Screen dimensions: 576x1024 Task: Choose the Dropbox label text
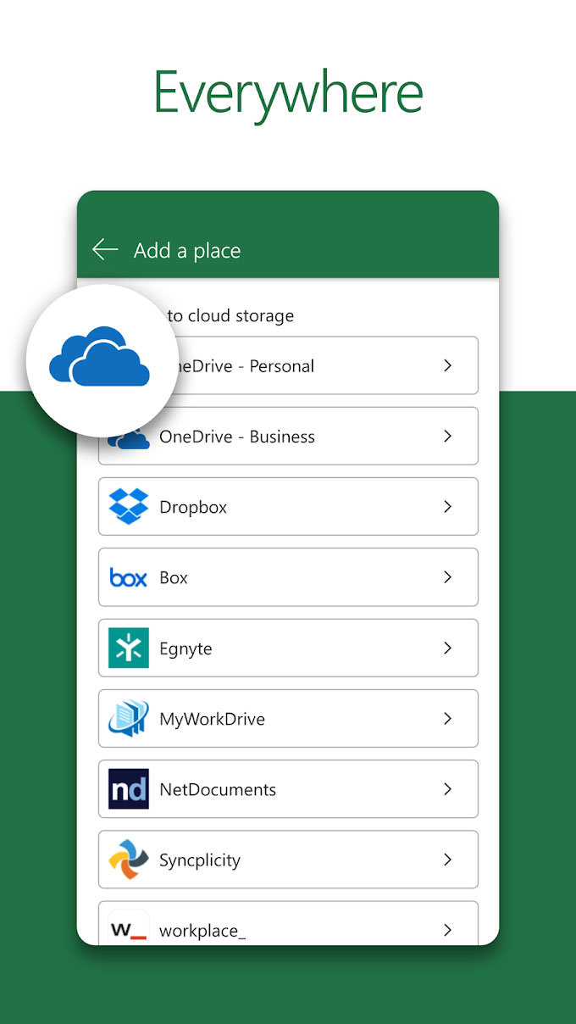(193, 508)
